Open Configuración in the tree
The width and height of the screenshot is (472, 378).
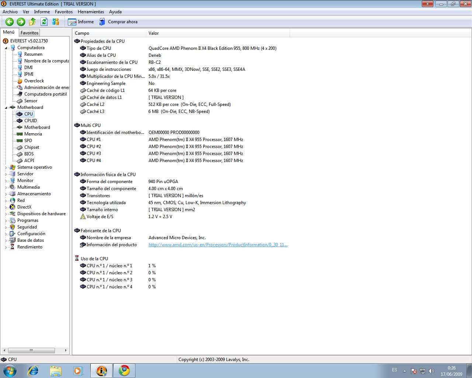tap(31, 234)
